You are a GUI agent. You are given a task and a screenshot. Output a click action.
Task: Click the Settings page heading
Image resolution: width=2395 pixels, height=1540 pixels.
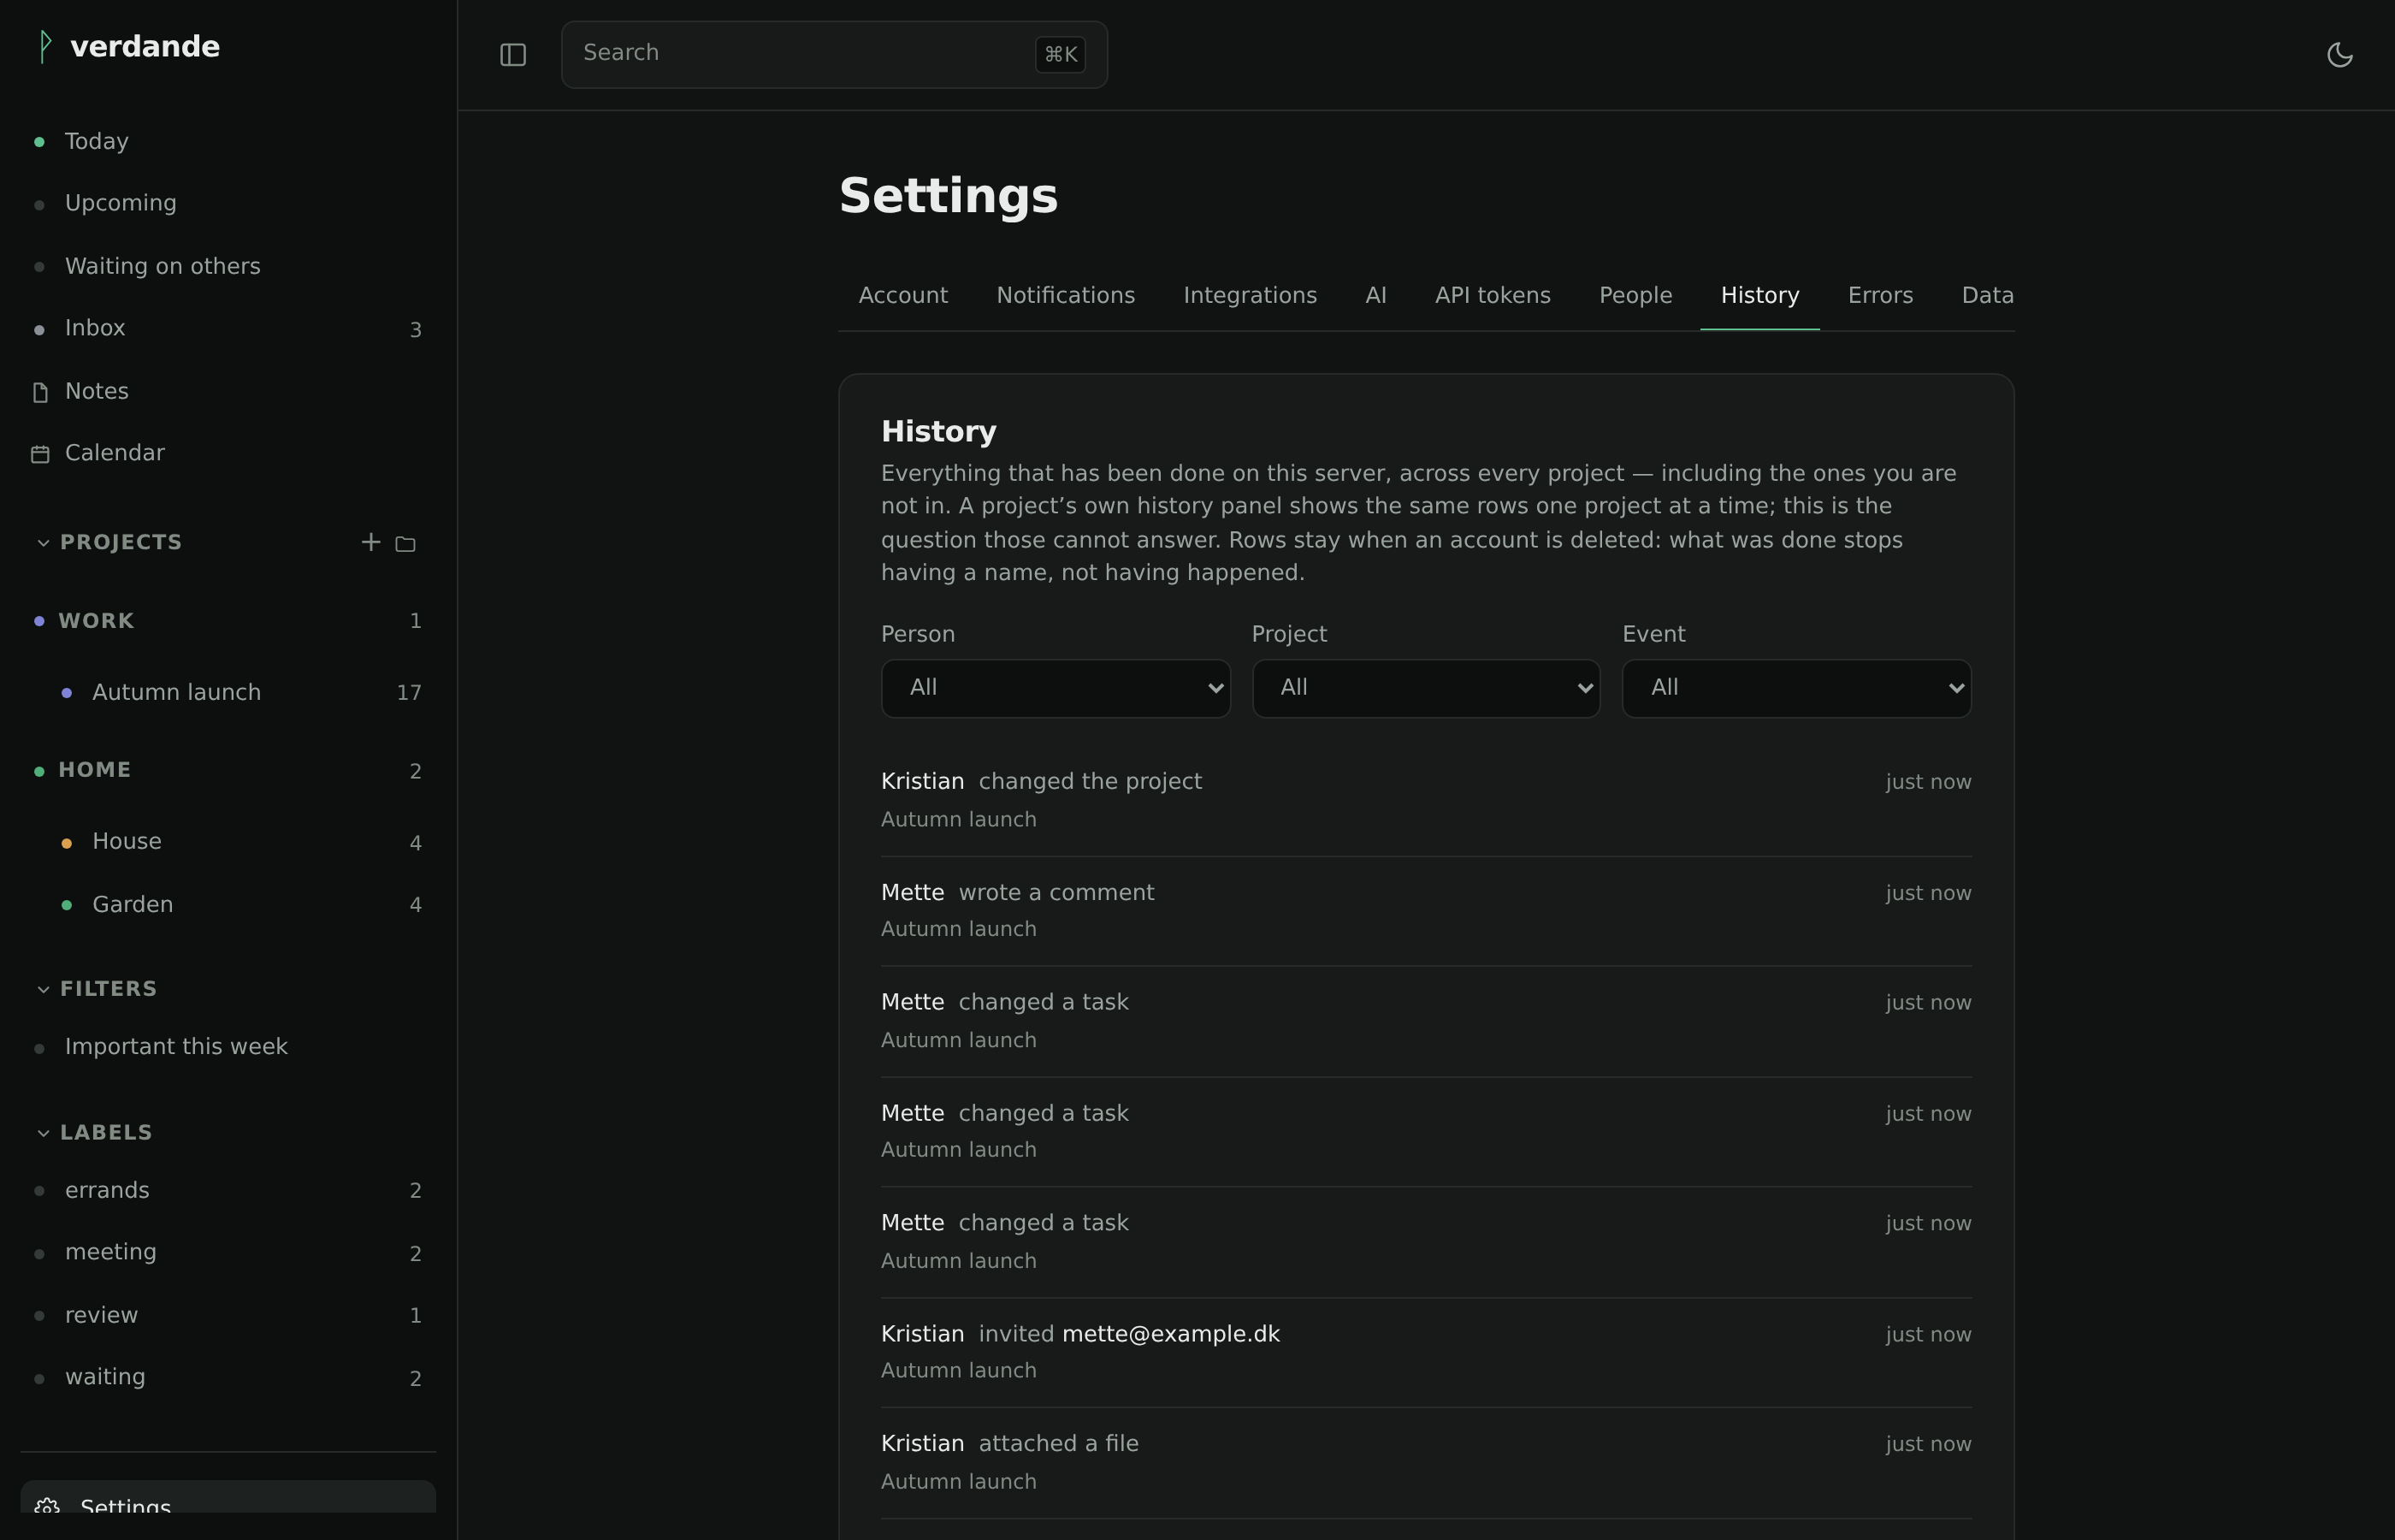(948, 196)
